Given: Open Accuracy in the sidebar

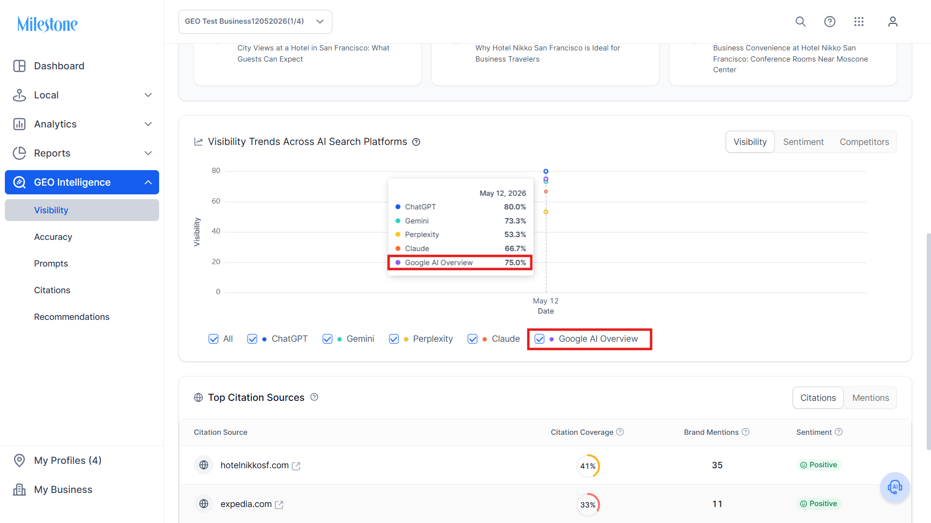Looking at the screenshot, I should click(53, 237).
